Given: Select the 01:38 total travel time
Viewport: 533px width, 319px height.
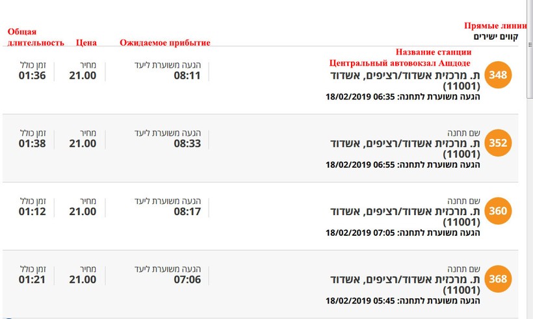Looking at the screenshot, I should (x=32, y=144).
